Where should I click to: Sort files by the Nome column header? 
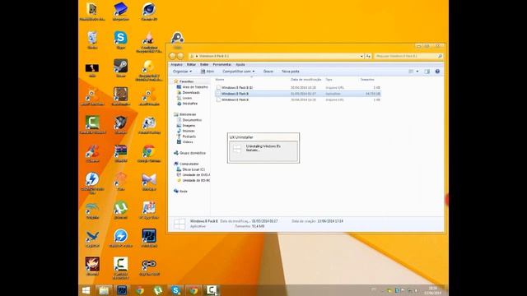(x=220, y=80)
